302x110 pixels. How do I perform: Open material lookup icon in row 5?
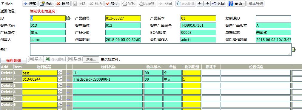click(60, 98)
